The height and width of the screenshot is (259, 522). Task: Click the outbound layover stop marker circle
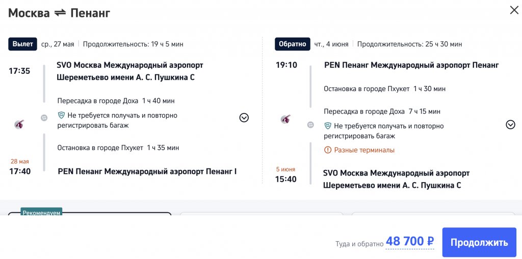(44, 118)
